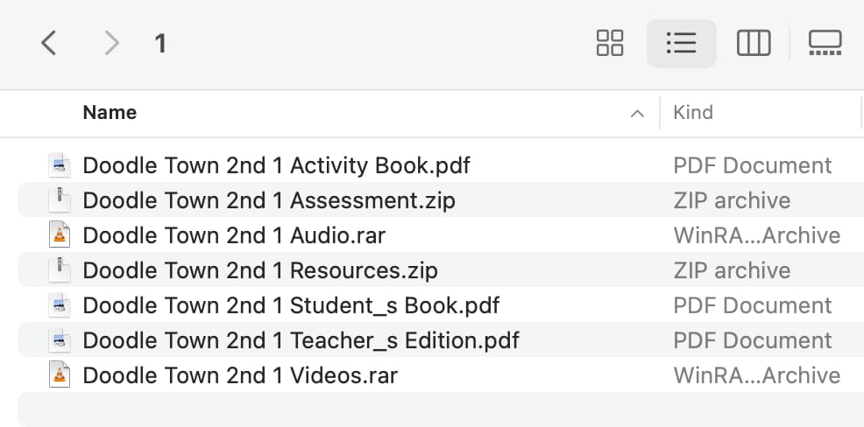Viewport: 864px width, 427px height.
Task: Click the Assessment zip archive icon
Action: (60, 200)
